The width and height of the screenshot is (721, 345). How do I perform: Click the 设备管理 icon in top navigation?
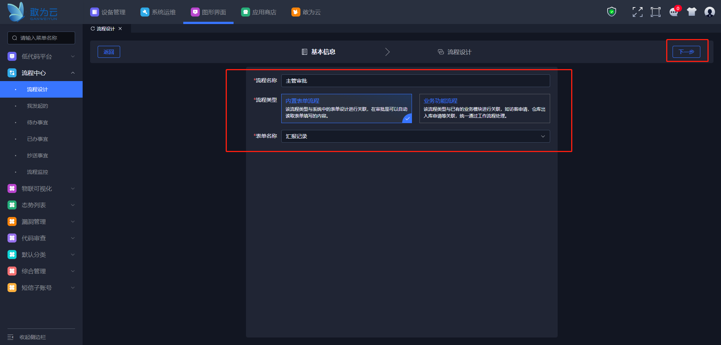coord(94,12)
